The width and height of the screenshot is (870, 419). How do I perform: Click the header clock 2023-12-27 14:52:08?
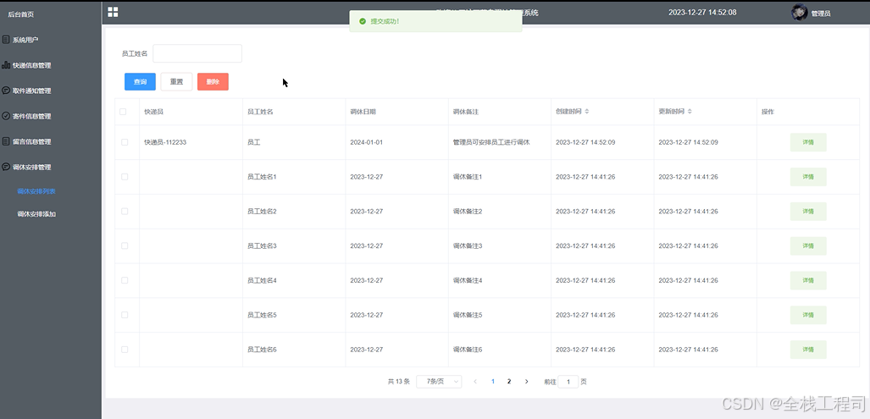coord(702,12)
